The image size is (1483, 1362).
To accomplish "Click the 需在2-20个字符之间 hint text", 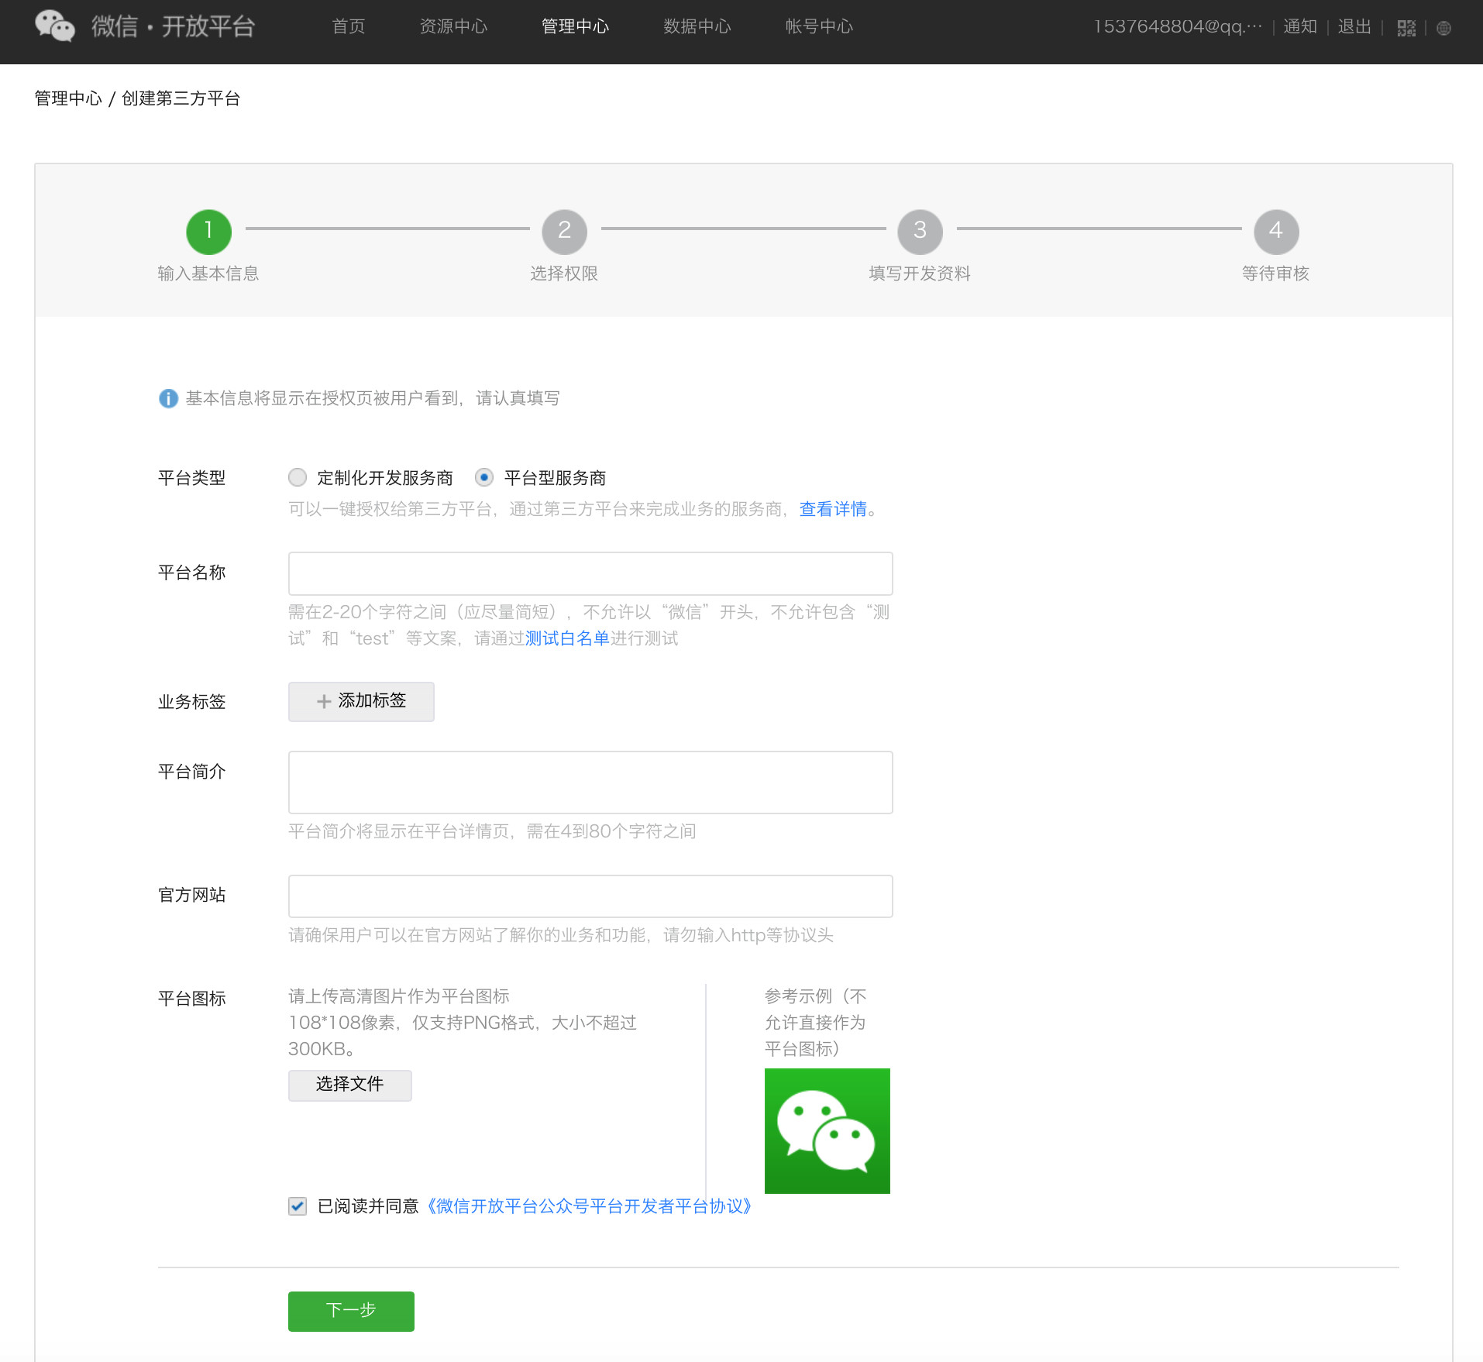I will (x=589, y=625).
